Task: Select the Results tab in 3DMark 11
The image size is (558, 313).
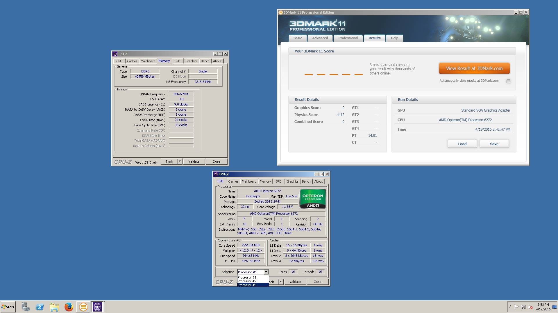Action: [x=374, y=38]
